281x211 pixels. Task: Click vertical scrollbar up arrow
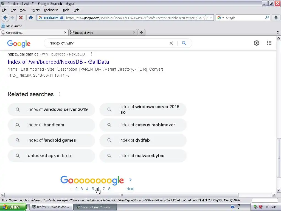point(279,38)
